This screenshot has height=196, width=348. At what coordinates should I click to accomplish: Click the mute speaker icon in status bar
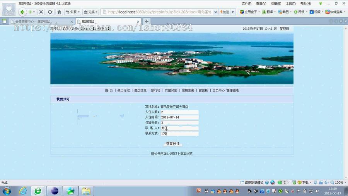tap(326, 182)
